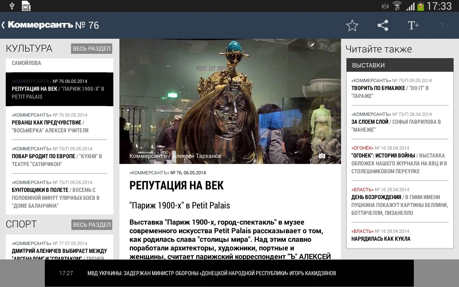
Task: Open photo gallery via camera icon
Action: [322, 156]
